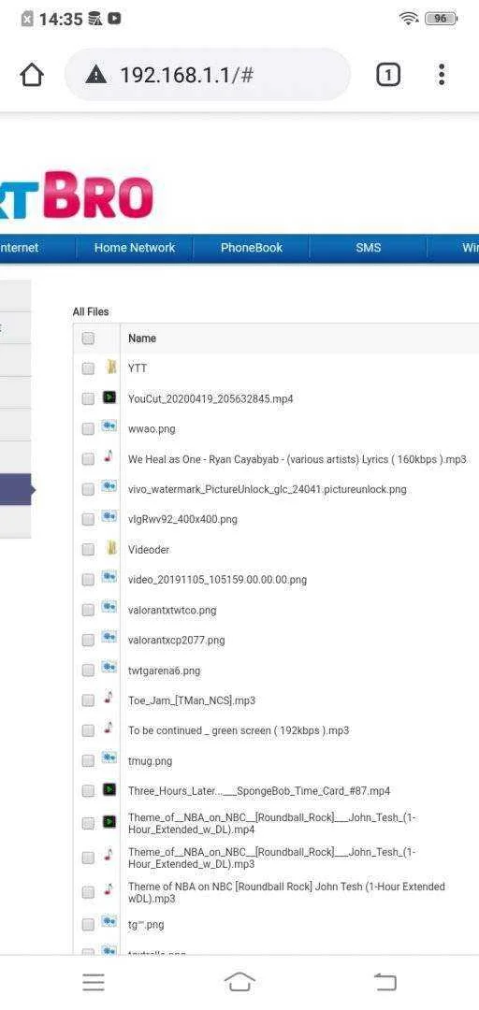Tap the browser home icon
This screenshot has width=479, height=1010.
32,75
